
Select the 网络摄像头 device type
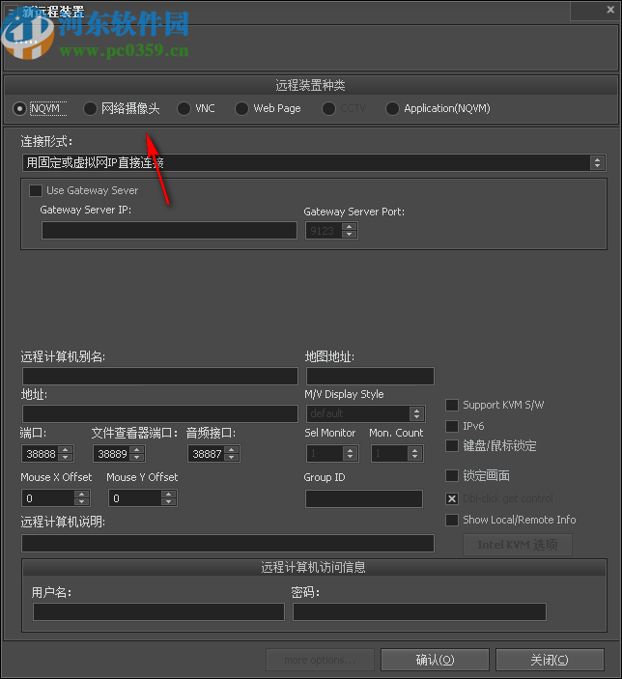[x=90, y=109]
